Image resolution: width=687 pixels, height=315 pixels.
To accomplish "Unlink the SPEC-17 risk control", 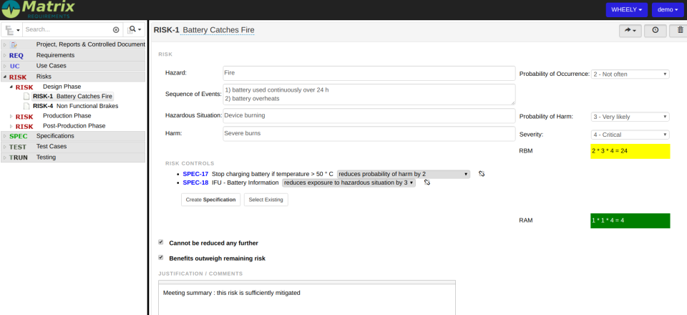I will [482, 174].
